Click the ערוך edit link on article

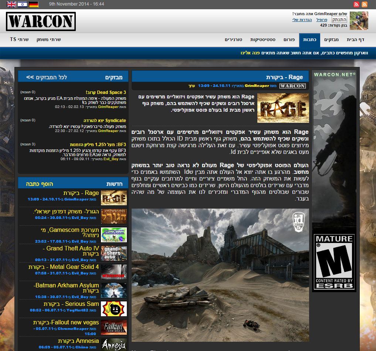coord(192,86)
